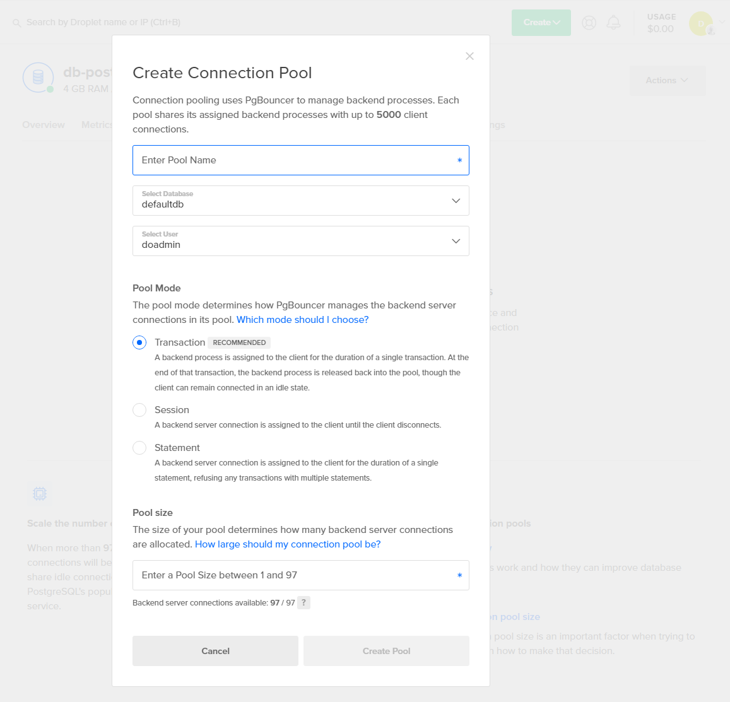Click the CPU chip icon
The width and height of the screenshot is (730, 702).
(x=40, y=493)
